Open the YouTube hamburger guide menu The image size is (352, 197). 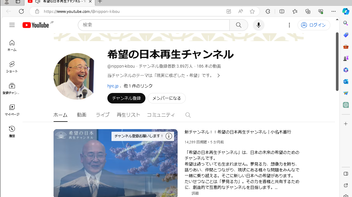coord(12,25)
